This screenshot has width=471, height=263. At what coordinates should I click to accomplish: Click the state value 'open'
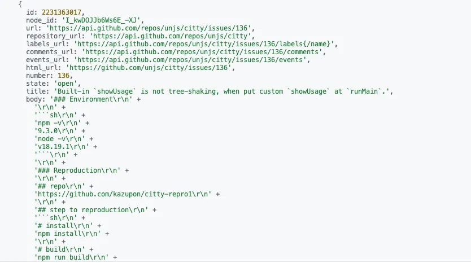tap(66, 84)
